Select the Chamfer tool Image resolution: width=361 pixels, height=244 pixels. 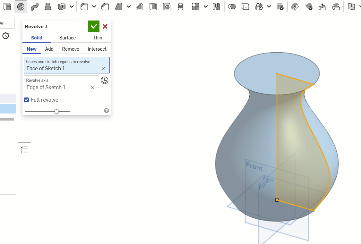coord(105,7)
